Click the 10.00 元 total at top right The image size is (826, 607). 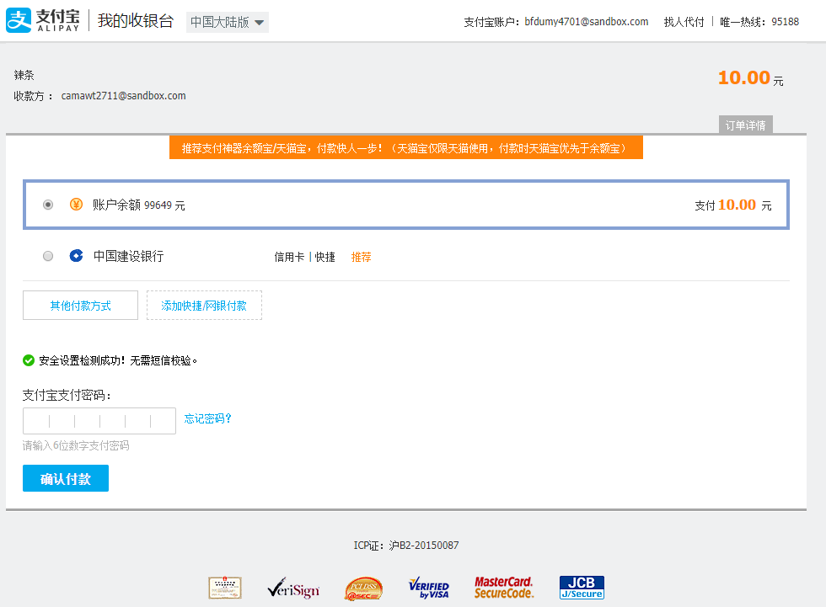[x=751, y=77]
